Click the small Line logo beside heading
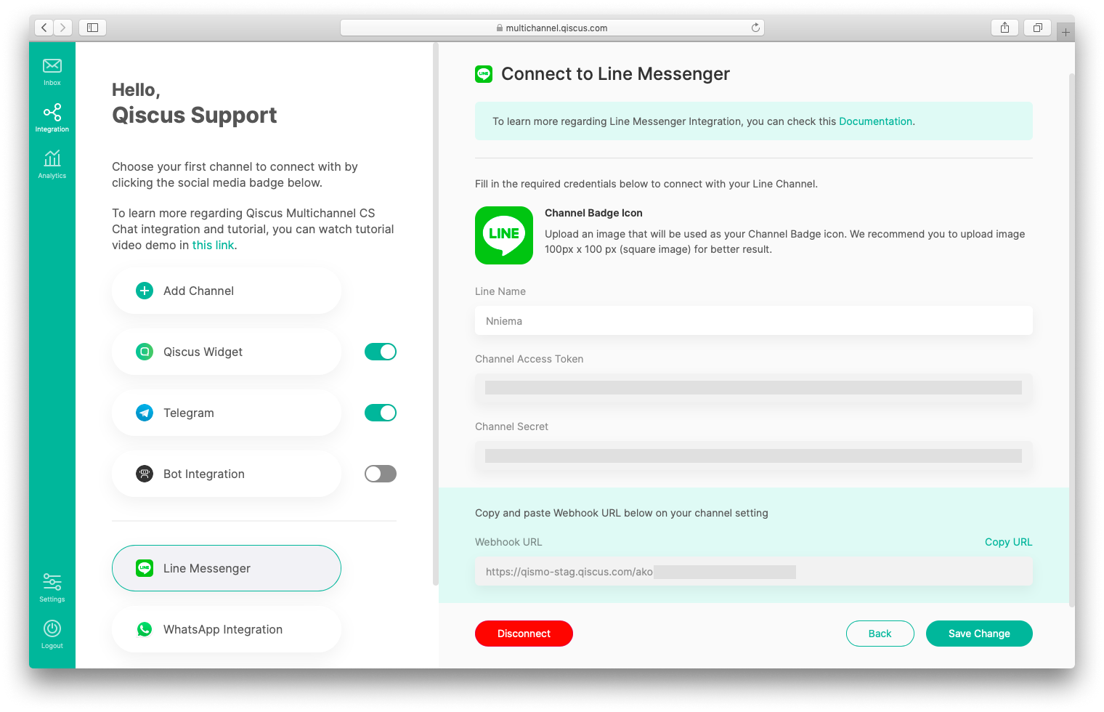This screenshot has height=712, width=1104. pyautogui.click(x=484, y=74)
